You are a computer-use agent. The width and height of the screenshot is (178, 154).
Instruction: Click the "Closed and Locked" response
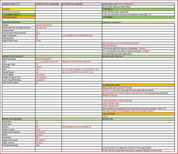[48, 59]
